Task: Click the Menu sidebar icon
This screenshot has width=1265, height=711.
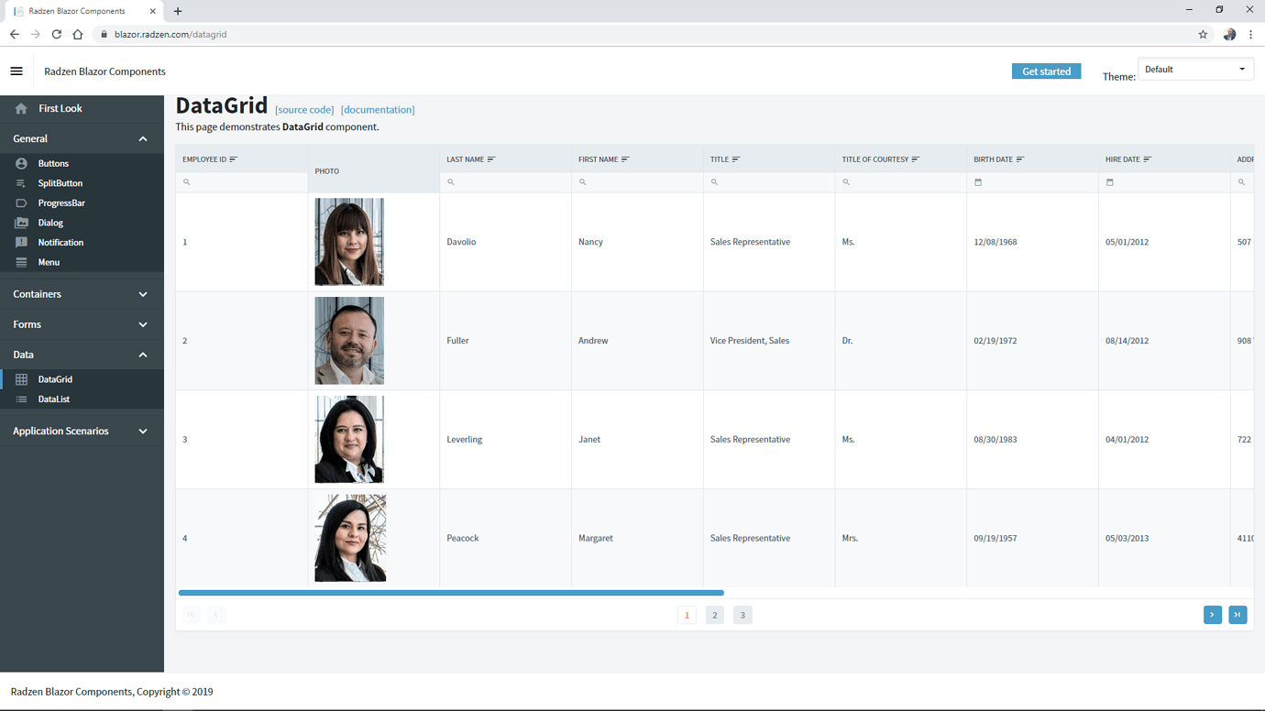Action: pos(21,262)
